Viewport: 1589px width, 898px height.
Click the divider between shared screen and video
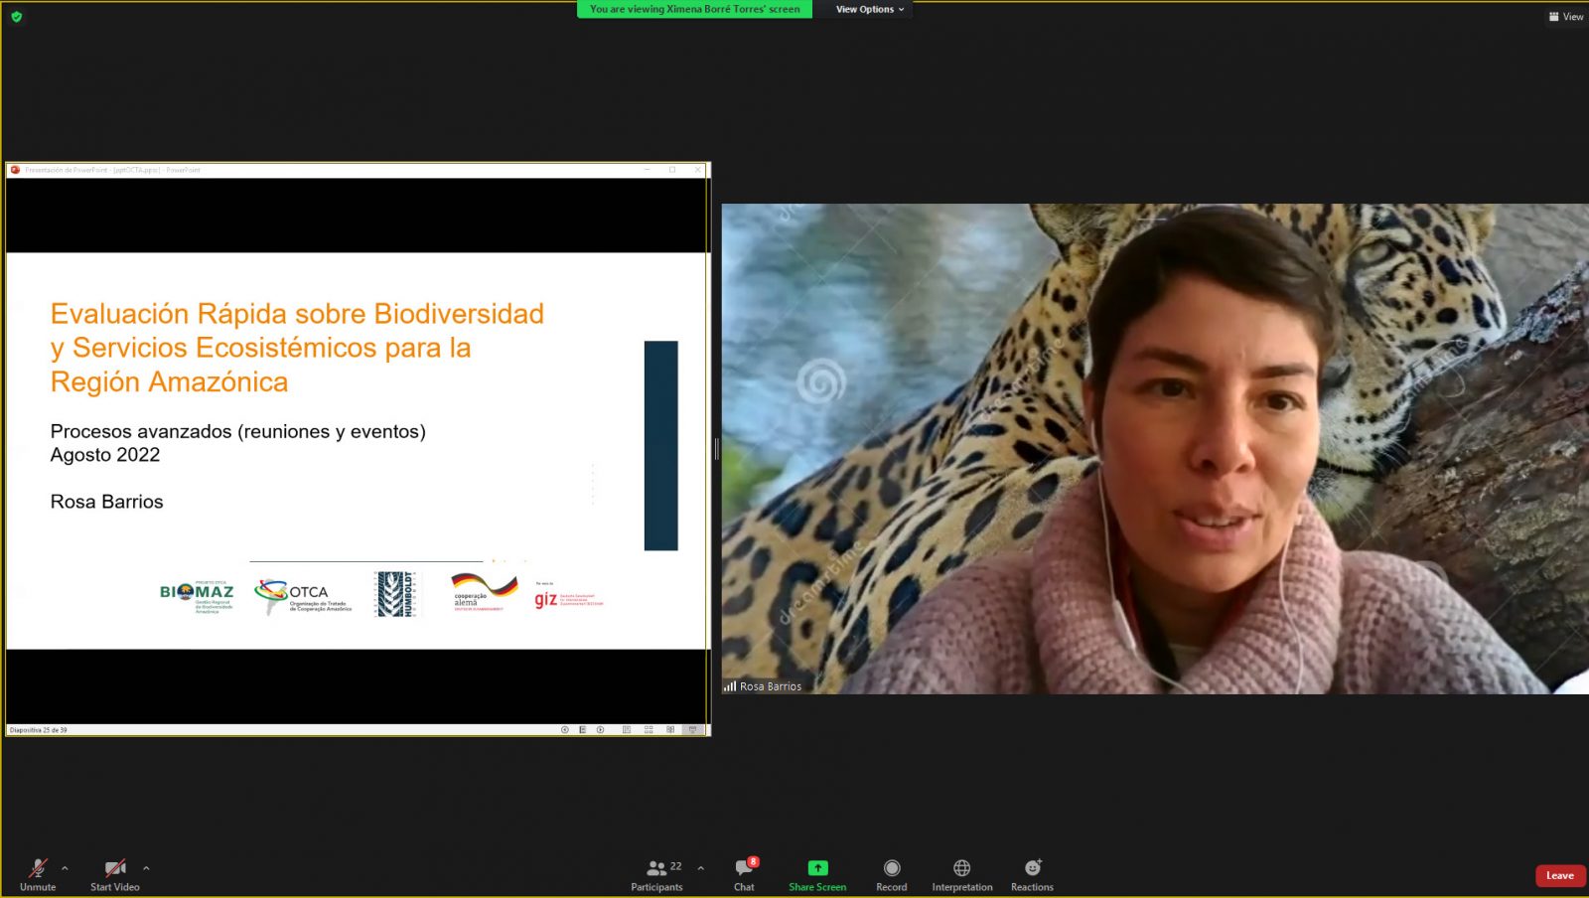(x=716, y=449)
